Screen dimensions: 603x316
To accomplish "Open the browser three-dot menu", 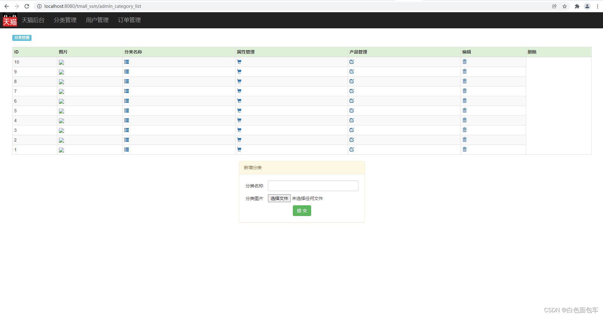I will [597, 6].
